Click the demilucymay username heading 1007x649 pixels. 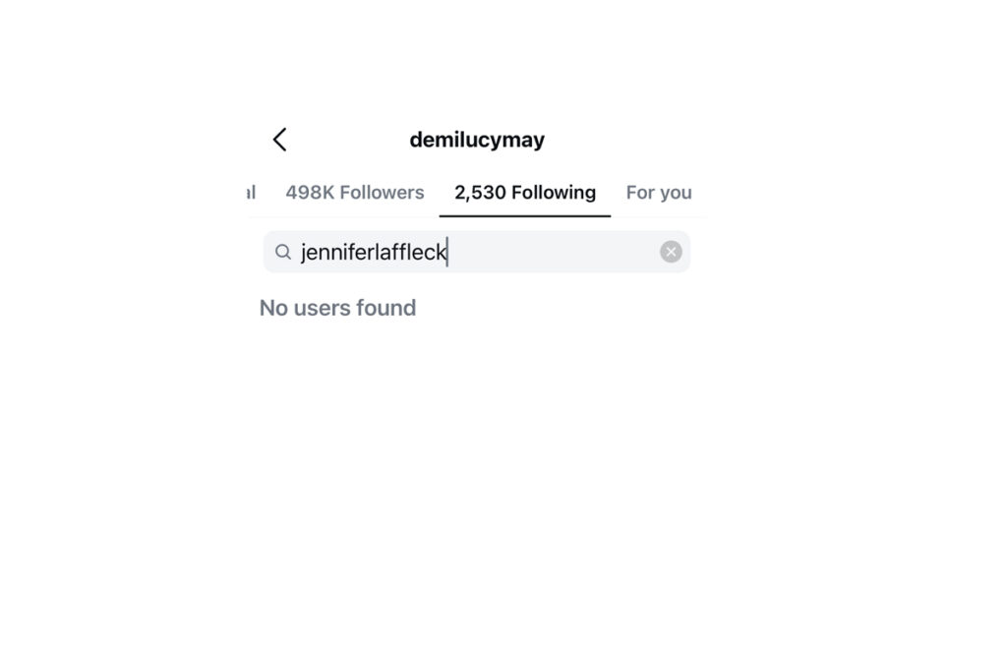coord(477,140)
